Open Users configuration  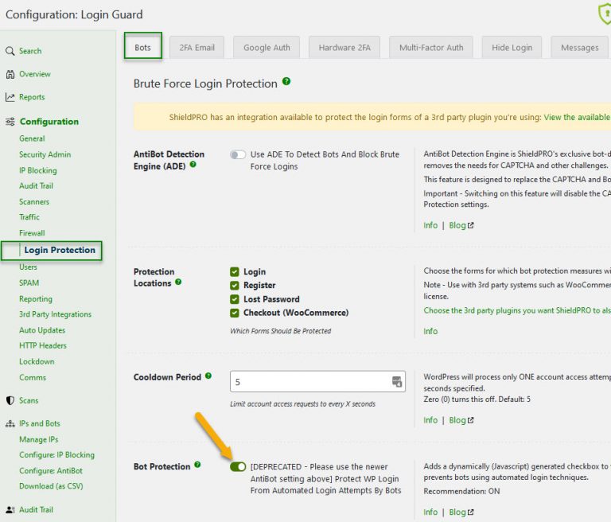click(28, 267)
